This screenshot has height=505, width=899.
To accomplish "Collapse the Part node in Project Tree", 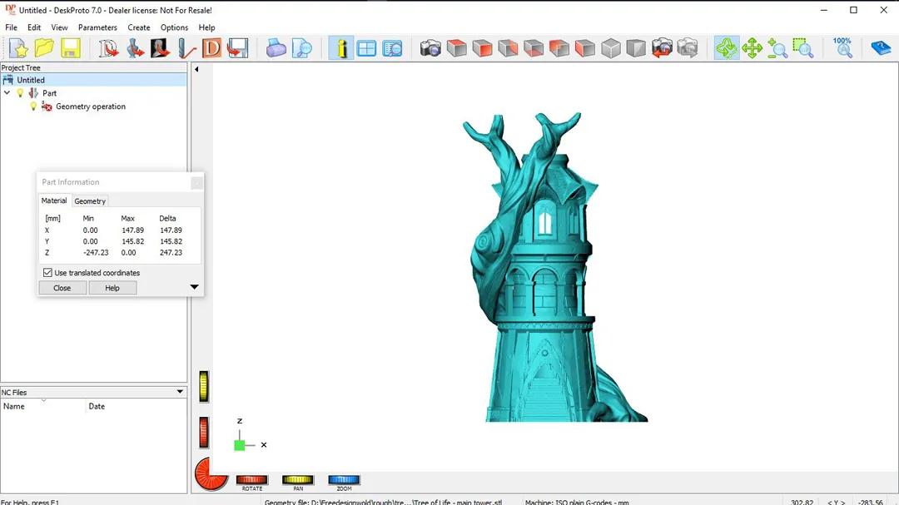I will click(7, 93).
